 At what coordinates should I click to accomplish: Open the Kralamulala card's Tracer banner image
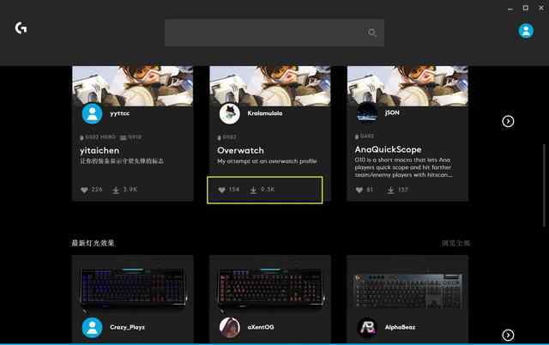tap(270, 86)
